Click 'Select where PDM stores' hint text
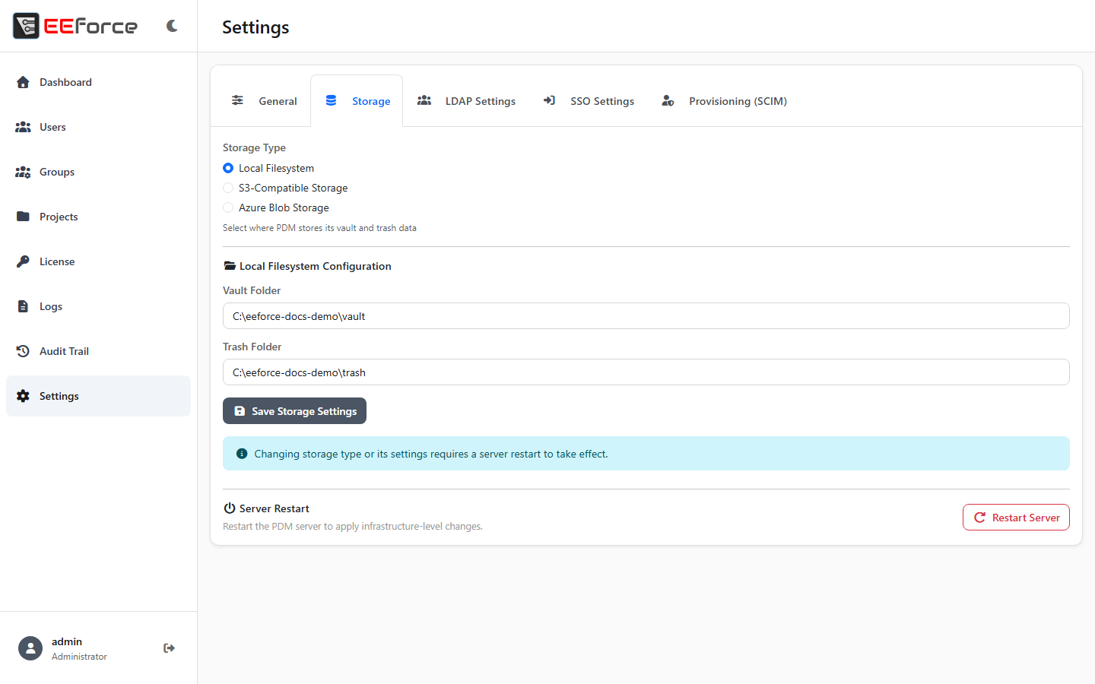 [x=319, y=228]
